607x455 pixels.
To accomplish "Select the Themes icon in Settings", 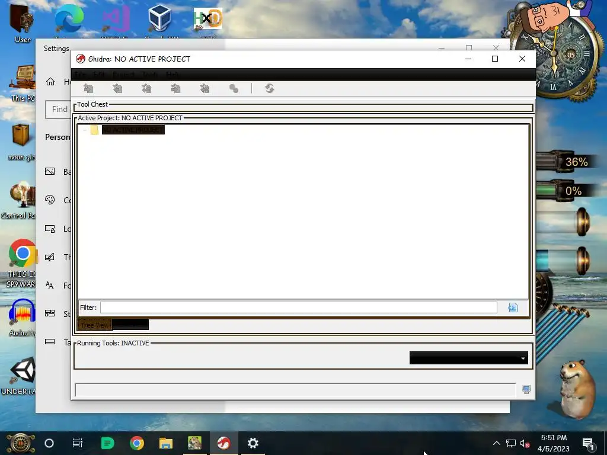I will [50, 257].
